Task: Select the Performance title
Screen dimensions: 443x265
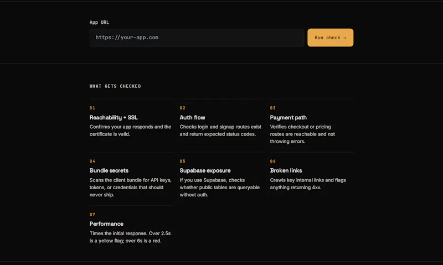Action: [106, 224]
